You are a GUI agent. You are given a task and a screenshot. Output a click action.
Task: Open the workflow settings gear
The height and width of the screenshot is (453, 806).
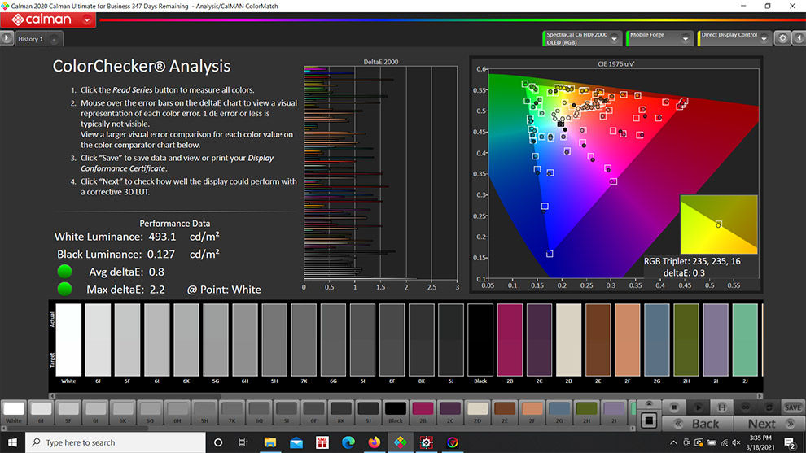782,38
